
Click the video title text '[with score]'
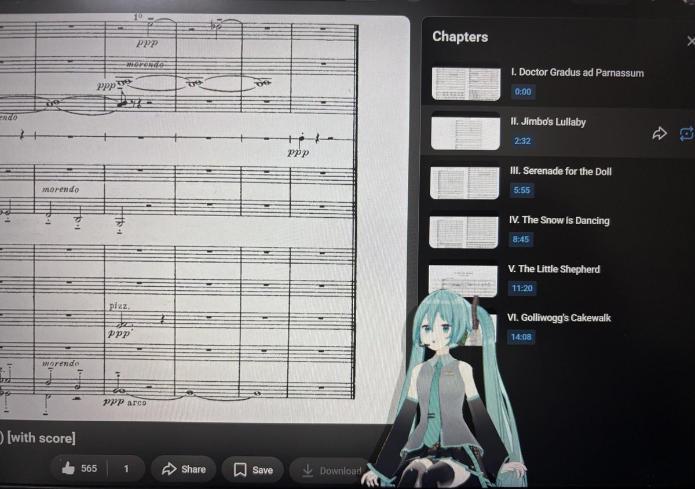41,439
